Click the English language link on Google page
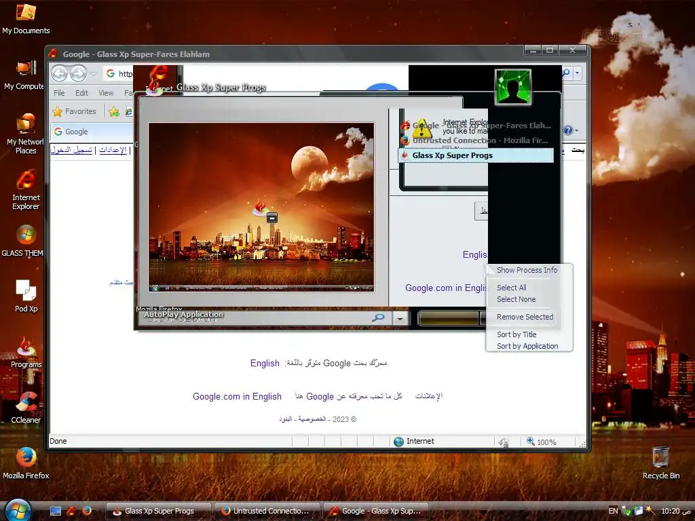Screen dimensions: 695x521 pyautogui.click(x=265, y=364)
